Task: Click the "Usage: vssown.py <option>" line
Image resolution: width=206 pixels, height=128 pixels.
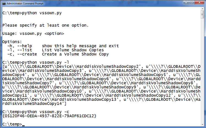Action: [33, 34]
